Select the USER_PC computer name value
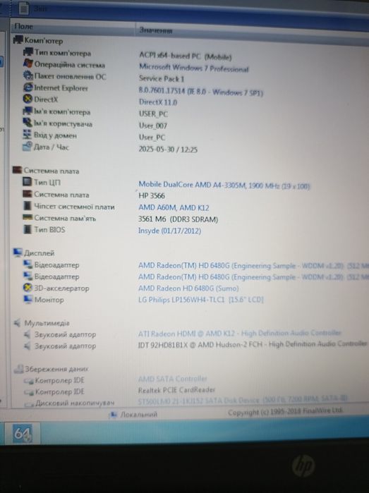The height and width of the screenshot is (493, 369). pos(153,114)
